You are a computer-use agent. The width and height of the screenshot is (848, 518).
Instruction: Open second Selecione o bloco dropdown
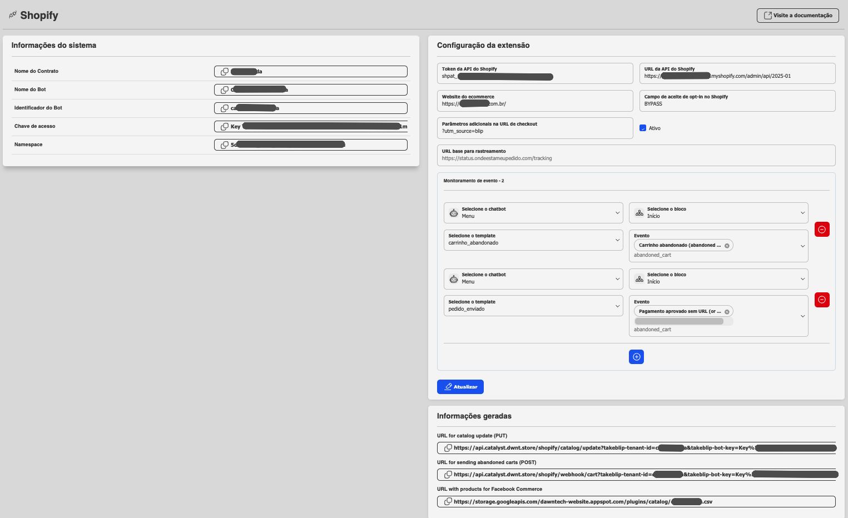718,279
